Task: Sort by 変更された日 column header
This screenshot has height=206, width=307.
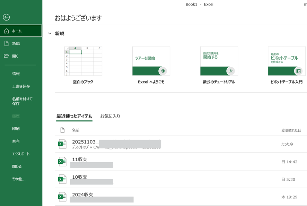Action: pyautogui.click(x=291, y=130)
